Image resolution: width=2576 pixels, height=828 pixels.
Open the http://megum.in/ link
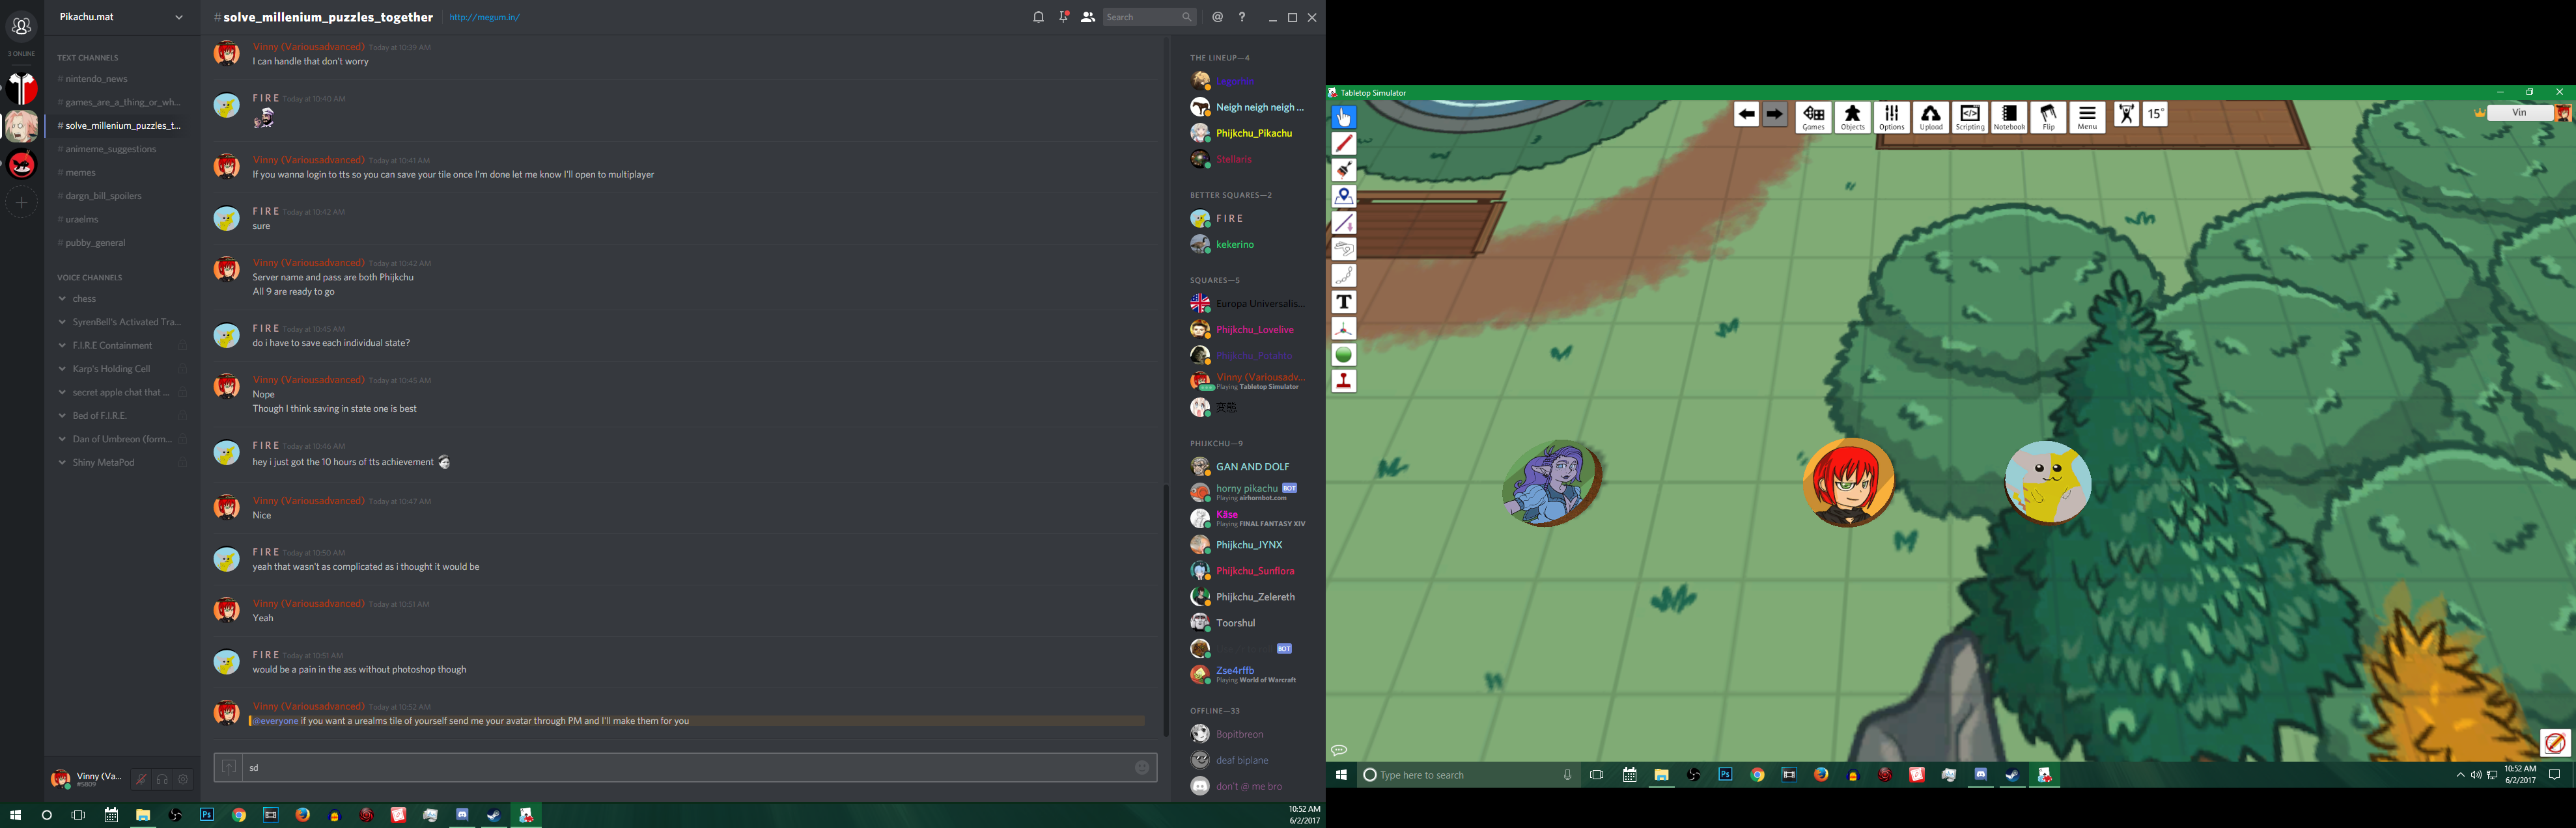point(484,17)
